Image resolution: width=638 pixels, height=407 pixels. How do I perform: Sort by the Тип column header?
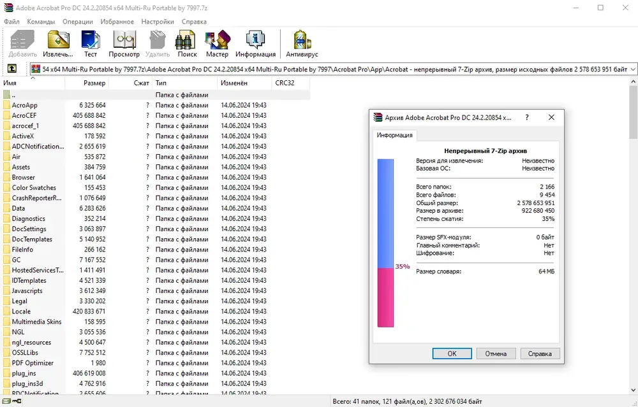click(x=185, y=83)
